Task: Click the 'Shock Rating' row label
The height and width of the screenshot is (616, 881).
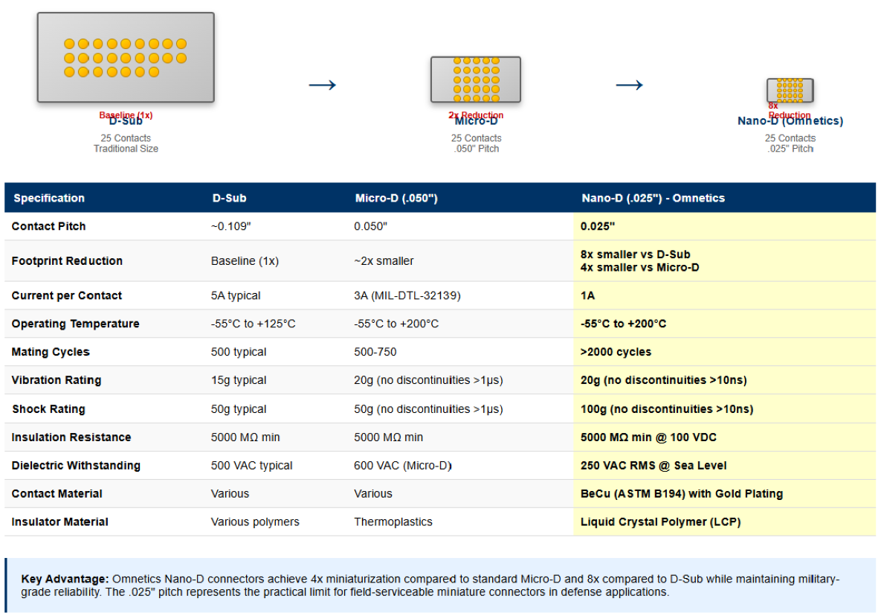Action: click(48, 409)
